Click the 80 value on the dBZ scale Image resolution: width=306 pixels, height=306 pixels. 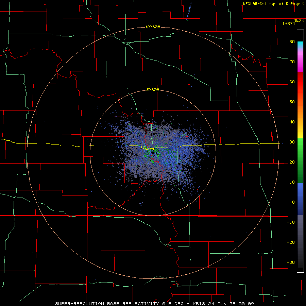[x=292, y=42]
